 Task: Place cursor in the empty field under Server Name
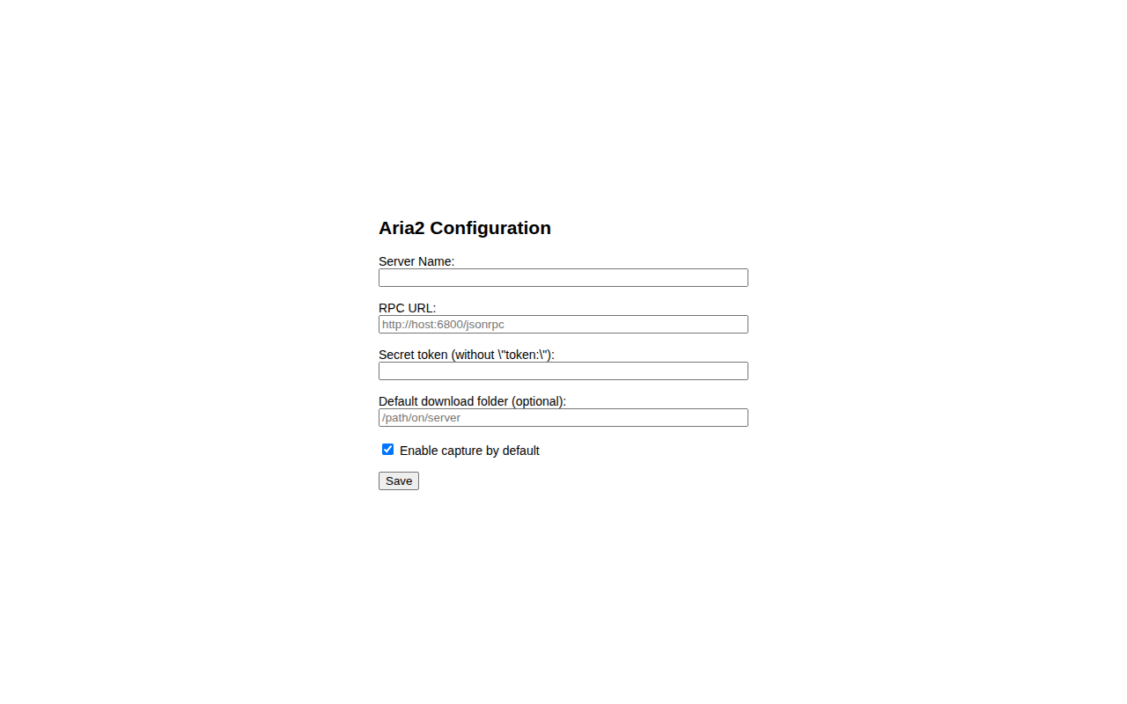pos(563,278)
